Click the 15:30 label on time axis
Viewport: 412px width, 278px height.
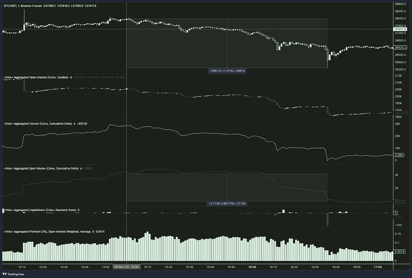click(x=189, y=267)
